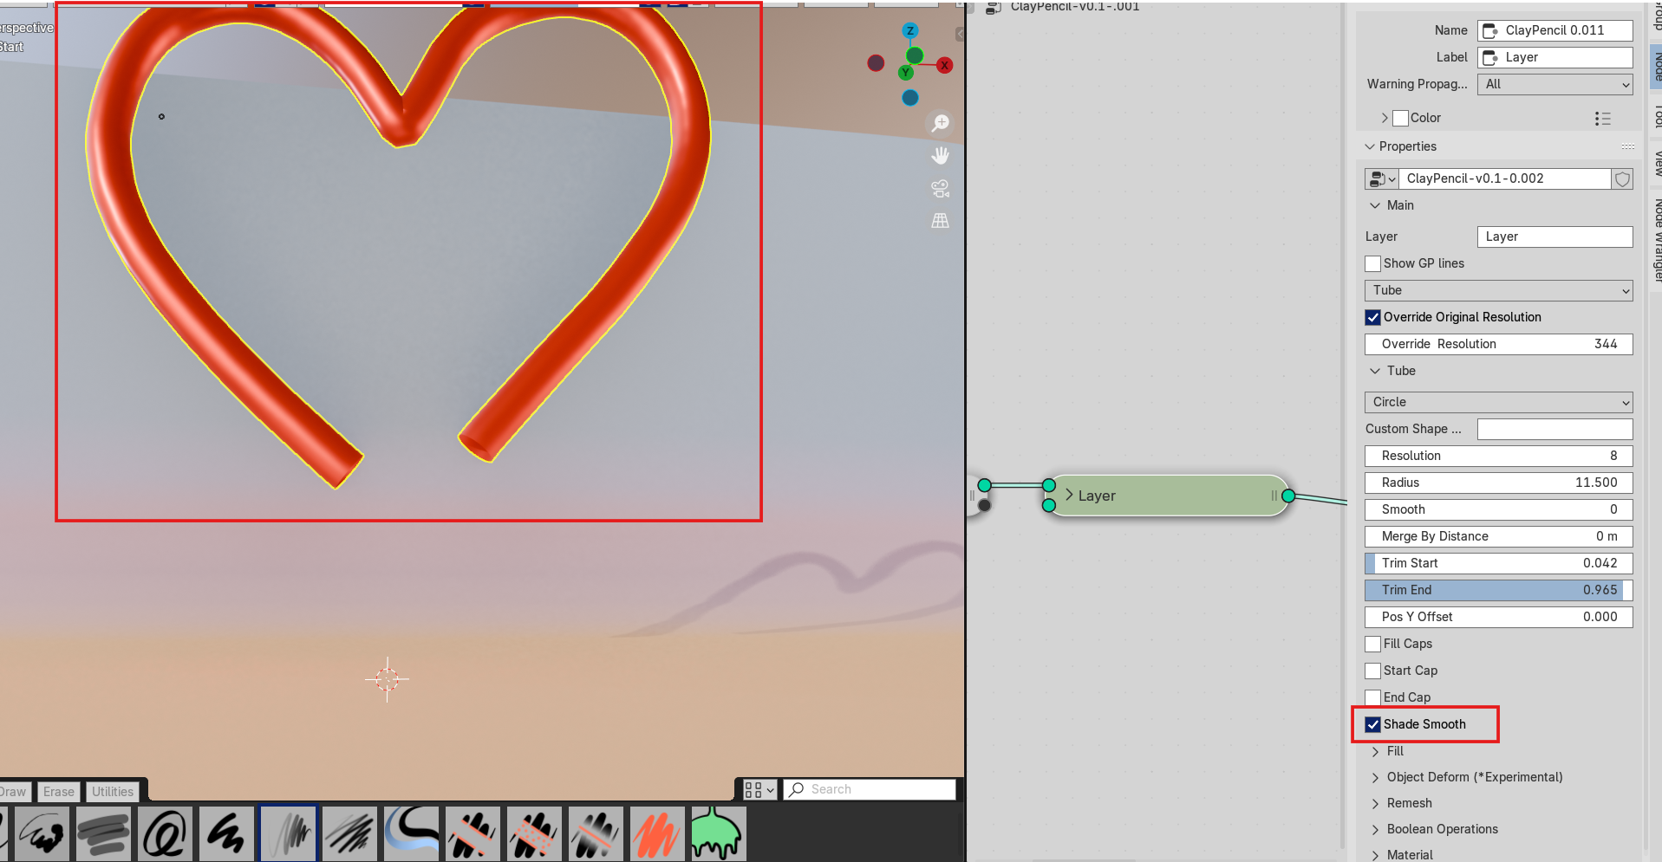The height and width of the screenshot is (862, 1662).
Task: Collapse the Properties panel
Action: click(1370, 146)
